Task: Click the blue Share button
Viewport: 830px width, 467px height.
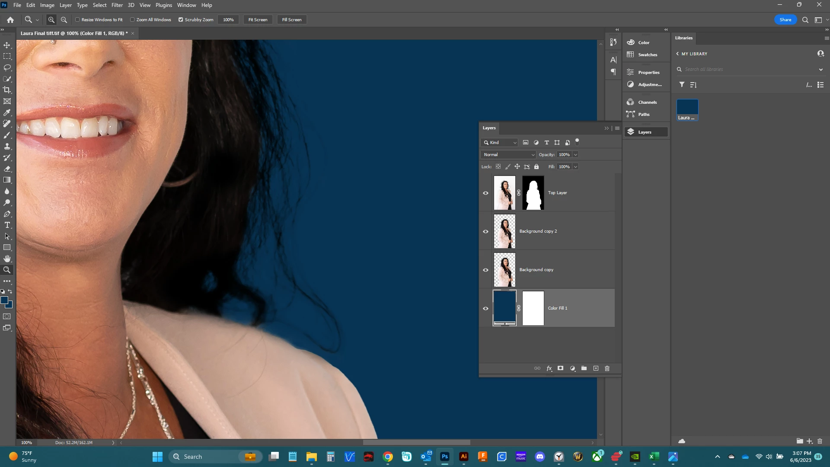Action: [x=785, y=19]
